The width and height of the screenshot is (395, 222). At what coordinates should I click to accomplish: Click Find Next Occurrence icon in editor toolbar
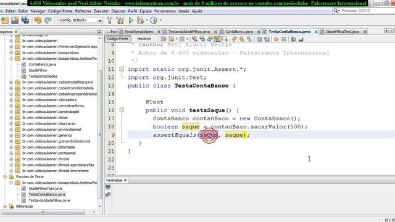coord(210,39)
